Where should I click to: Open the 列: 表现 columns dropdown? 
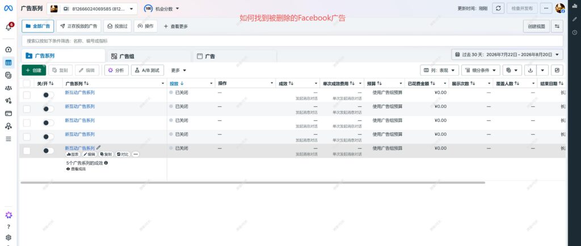(x=440, y=70)
